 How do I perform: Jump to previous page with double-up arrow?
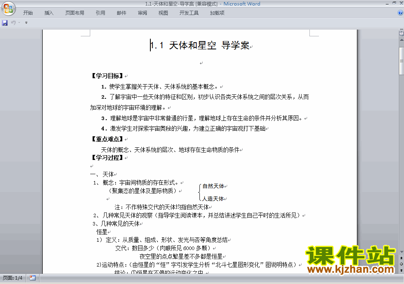(x=401, y=258)
